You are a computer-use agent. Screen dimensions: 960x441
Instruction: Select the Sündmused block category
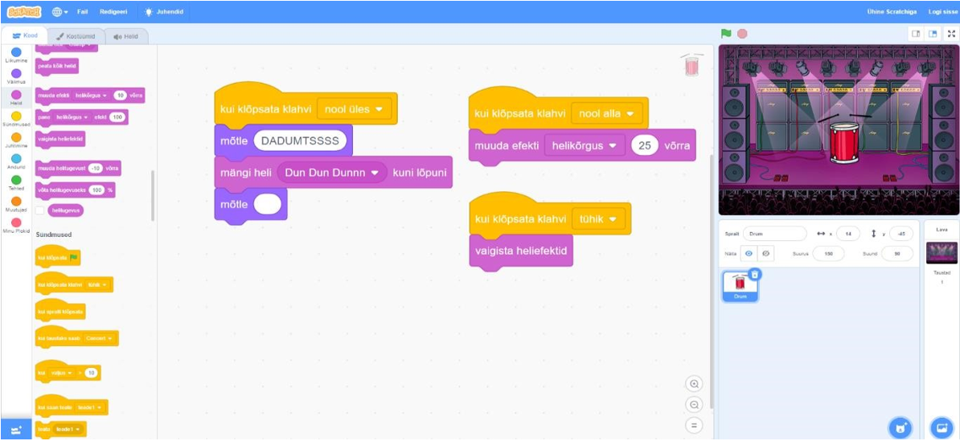pyautogui.click(x=17, y=119)
